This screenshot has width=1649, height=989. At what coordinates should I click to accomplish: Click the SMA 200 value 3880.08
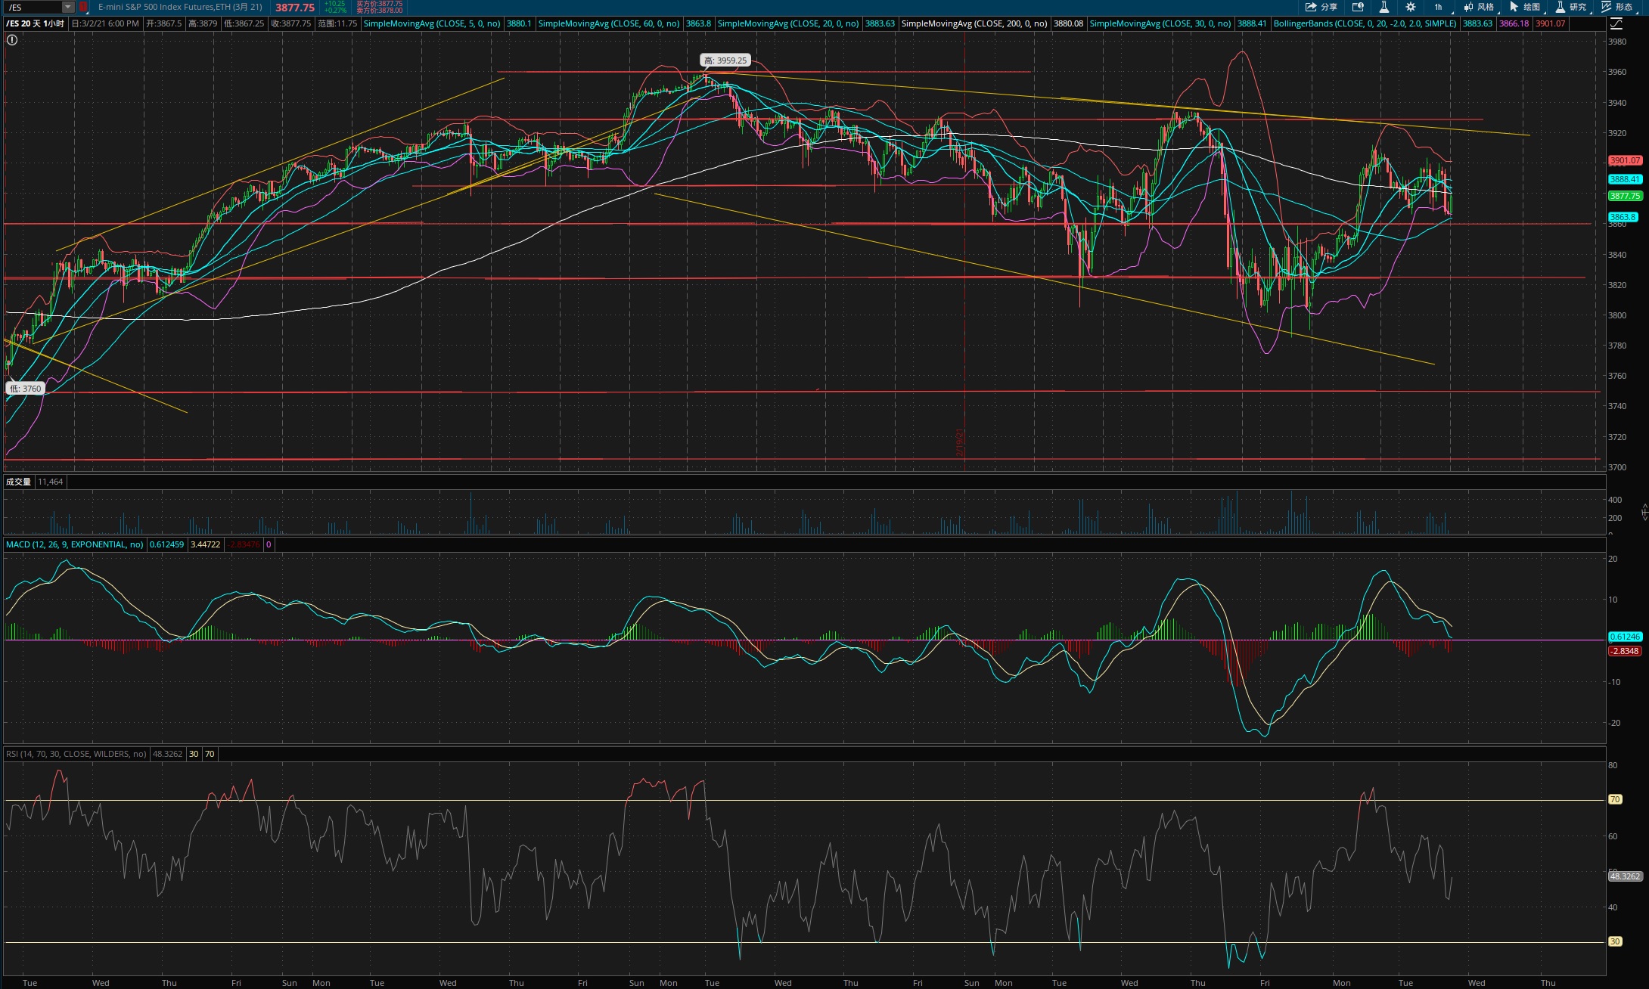point(1068,23)
